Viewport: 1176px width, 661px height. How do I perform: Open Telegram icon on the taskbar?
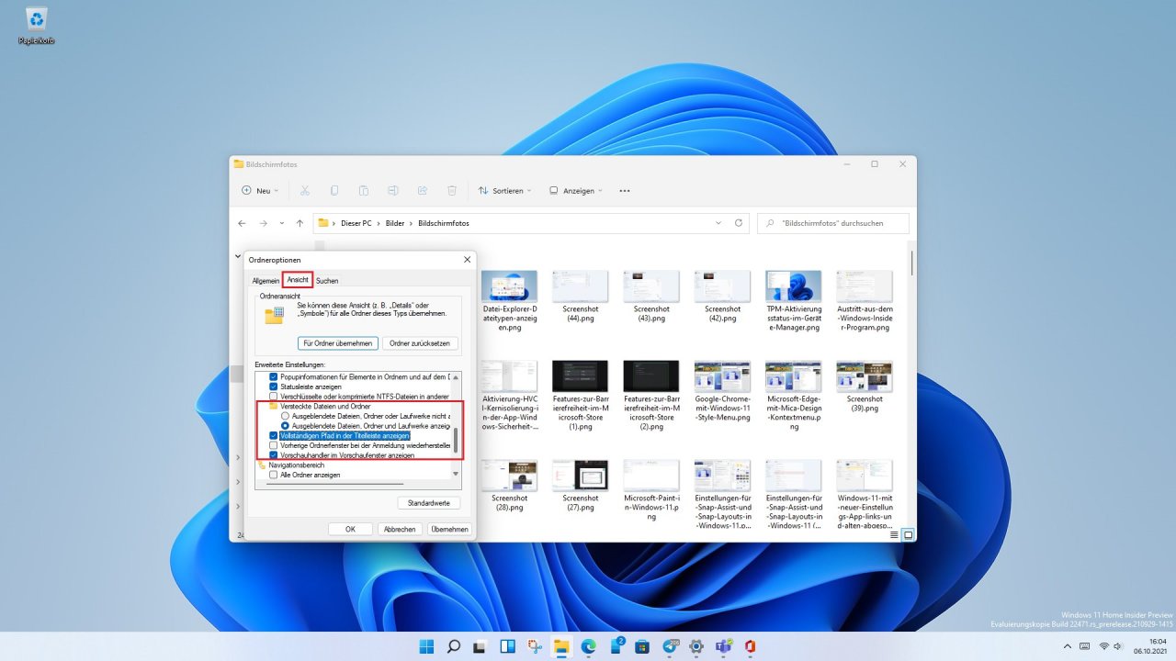(x=669, y=646)
